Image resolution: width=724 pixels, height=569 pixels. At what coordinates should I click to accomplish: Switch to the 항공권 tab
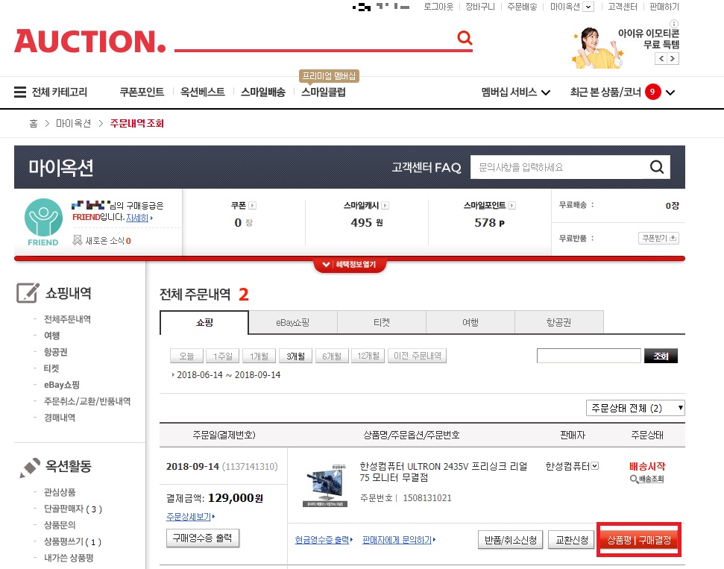point(558,322)
